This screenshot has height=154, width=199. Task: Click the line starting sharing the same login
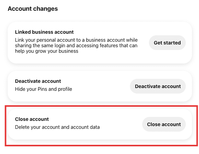[x=76, y=45]
